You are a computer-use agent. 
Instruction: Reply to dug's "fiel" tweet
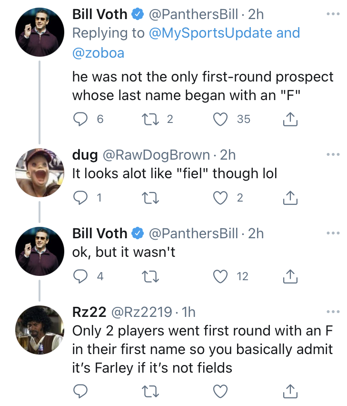point(81,198)
